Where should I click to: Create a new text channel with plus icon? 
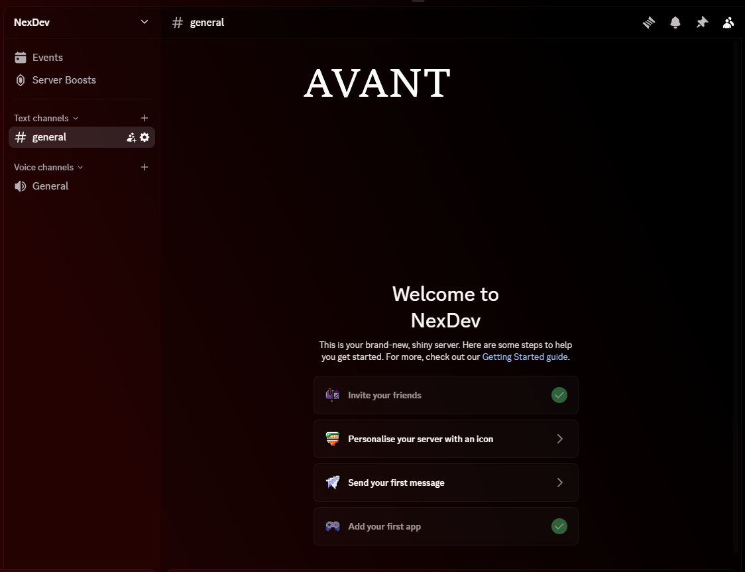coord(144,118)
